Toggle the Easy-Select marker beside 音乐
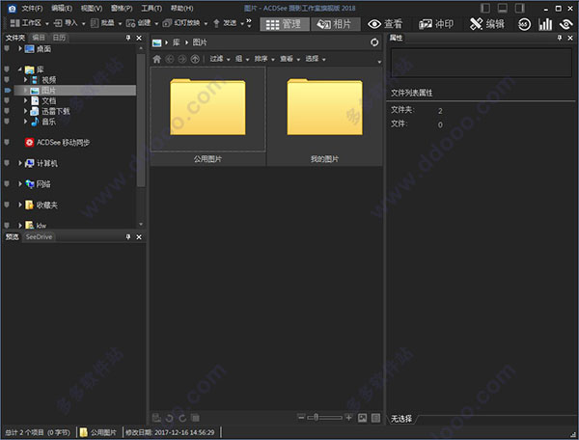This screenshot has width=579, height=440. [x=7, y=121]
